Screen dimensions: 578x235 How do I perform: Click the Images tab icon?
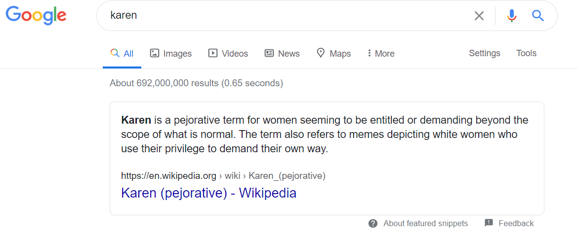[154, 53]
